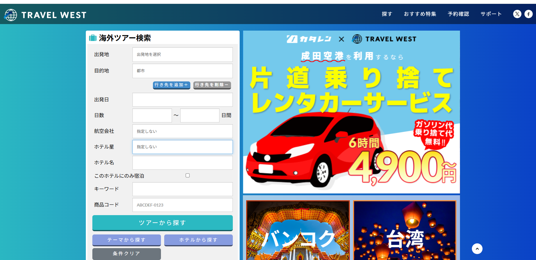536x260 pixels.
Task: Click the 条件クリア button
Action: click(x=127, y=254)
